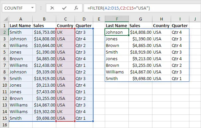
Task: Click cell A6 'Brown'
Action: coord(21,59)
